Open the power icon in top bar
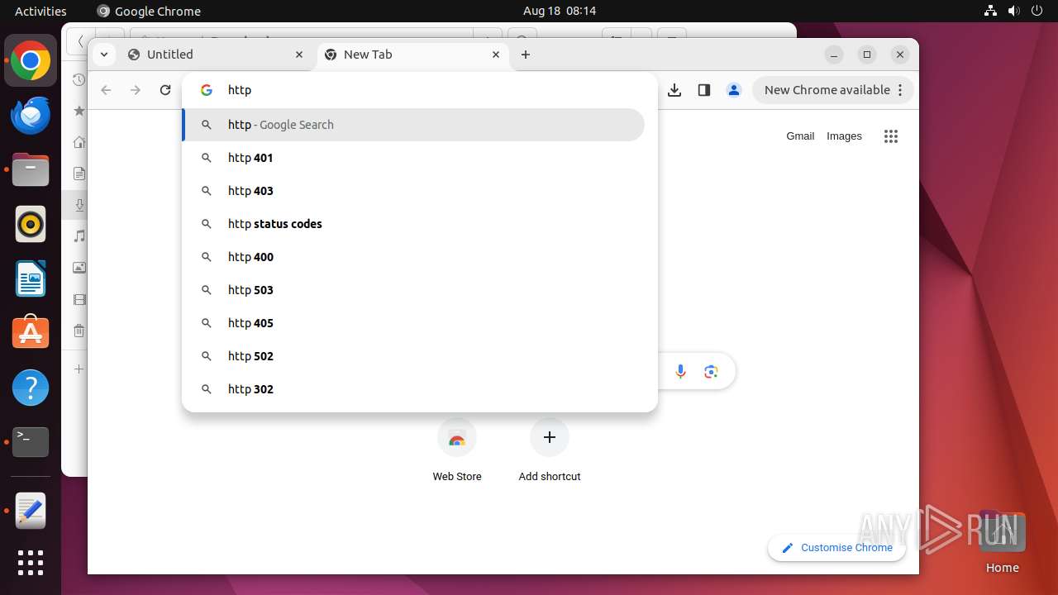This screenshot has height=595, width=1058. (x=1037, y=11)
